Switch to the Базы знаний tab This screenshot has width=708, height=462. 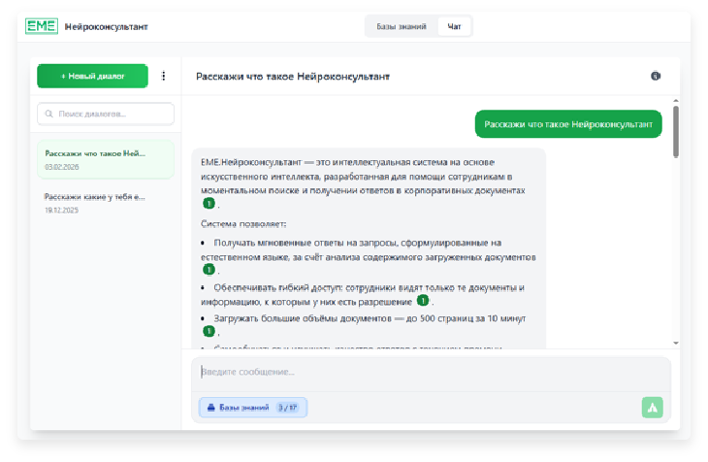(401, 26)
